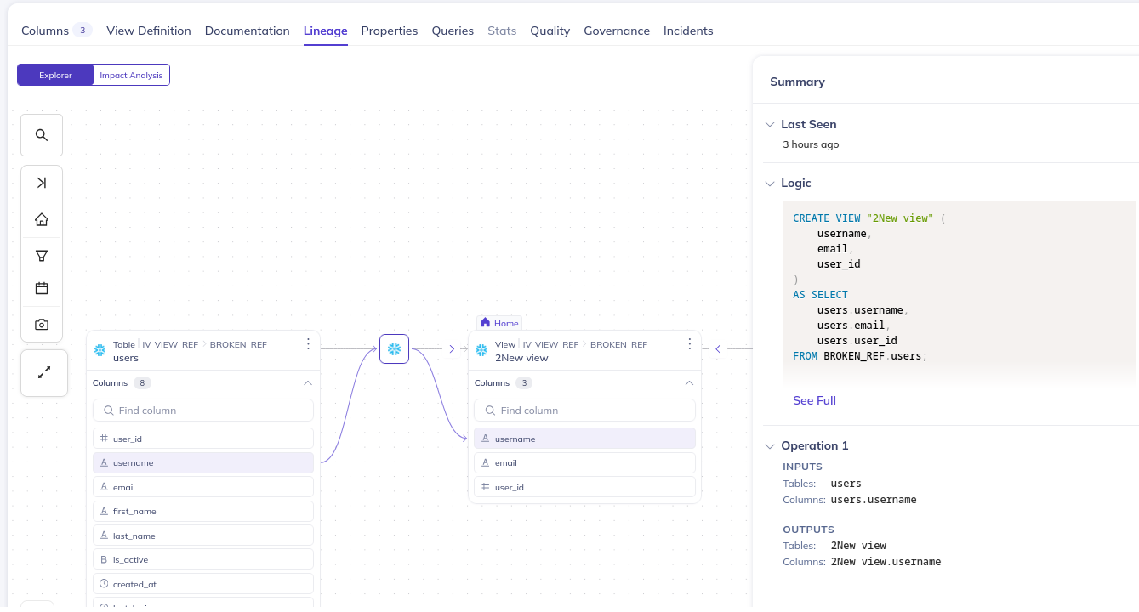Click the expand fullscreen arrows icon
The width and height of the screenshot is (1139, 612).
pos(44,373)
